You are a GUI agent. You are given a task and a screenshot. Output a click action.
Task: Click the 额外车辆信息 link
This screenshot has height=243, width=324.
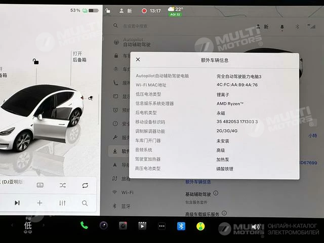198,182
